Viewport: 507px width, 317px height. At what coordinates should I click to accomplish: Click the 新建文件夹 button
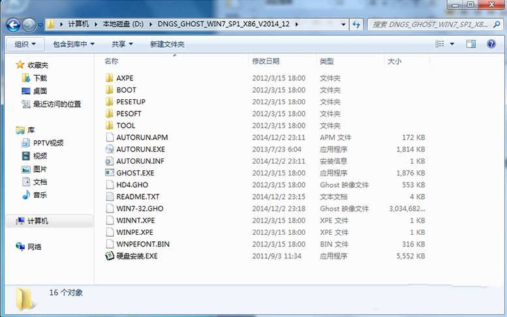[167, 44]
